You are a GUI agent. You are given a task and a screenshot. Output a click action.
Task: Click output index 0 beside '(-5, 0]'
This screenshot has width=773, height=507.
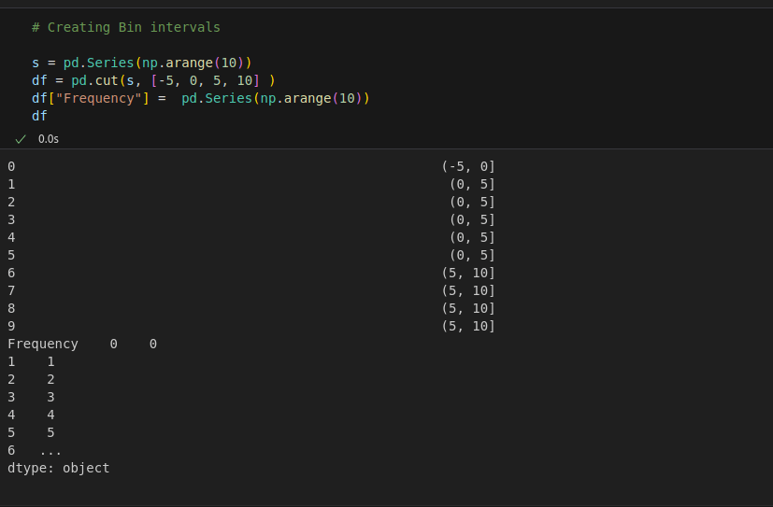click(x=11, y=166)
